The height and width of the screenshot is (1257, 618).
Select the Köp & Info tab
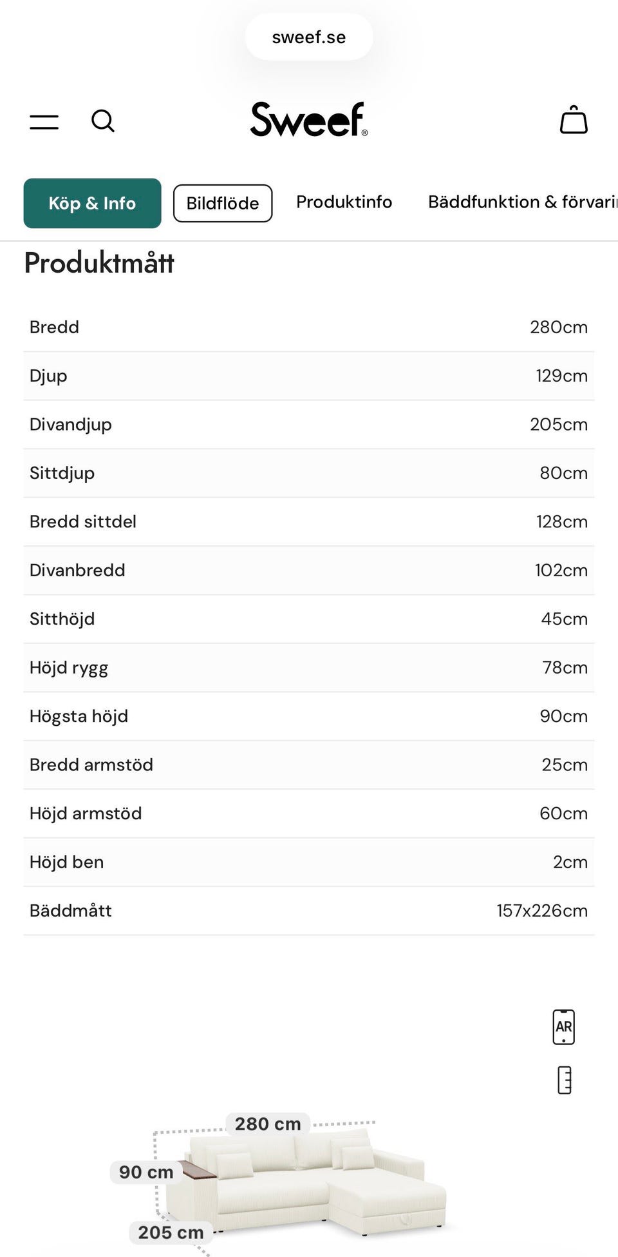point(92,203)
